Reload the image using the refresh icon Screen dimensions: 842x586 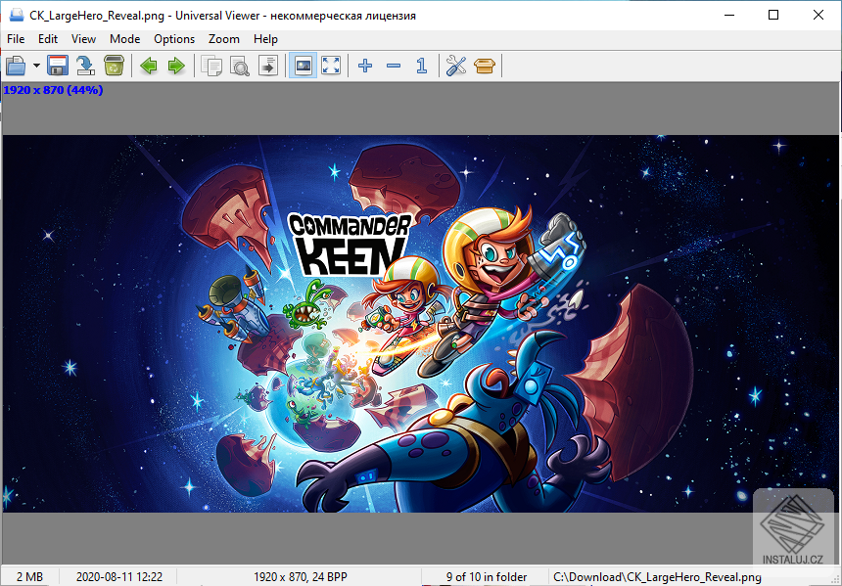pyautogui.click(x=84, y=66)
